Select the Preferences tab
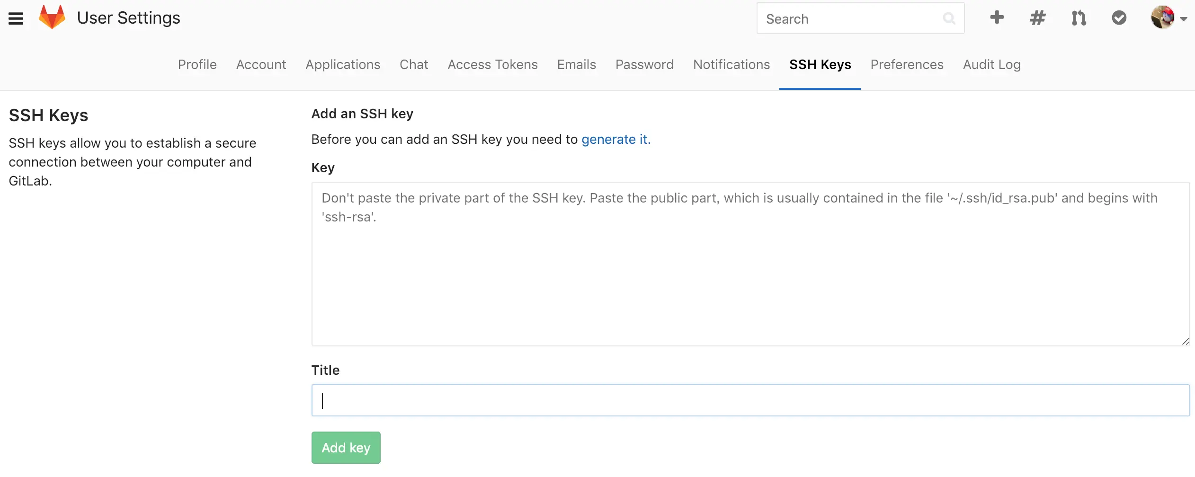This screenshot has width=1195, height=477. click(x=907, y=64)
